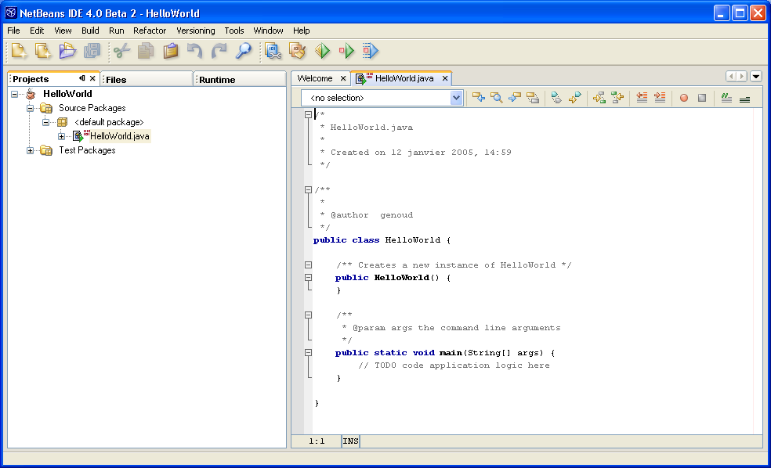Open the Refactor menu

point(150,31)
